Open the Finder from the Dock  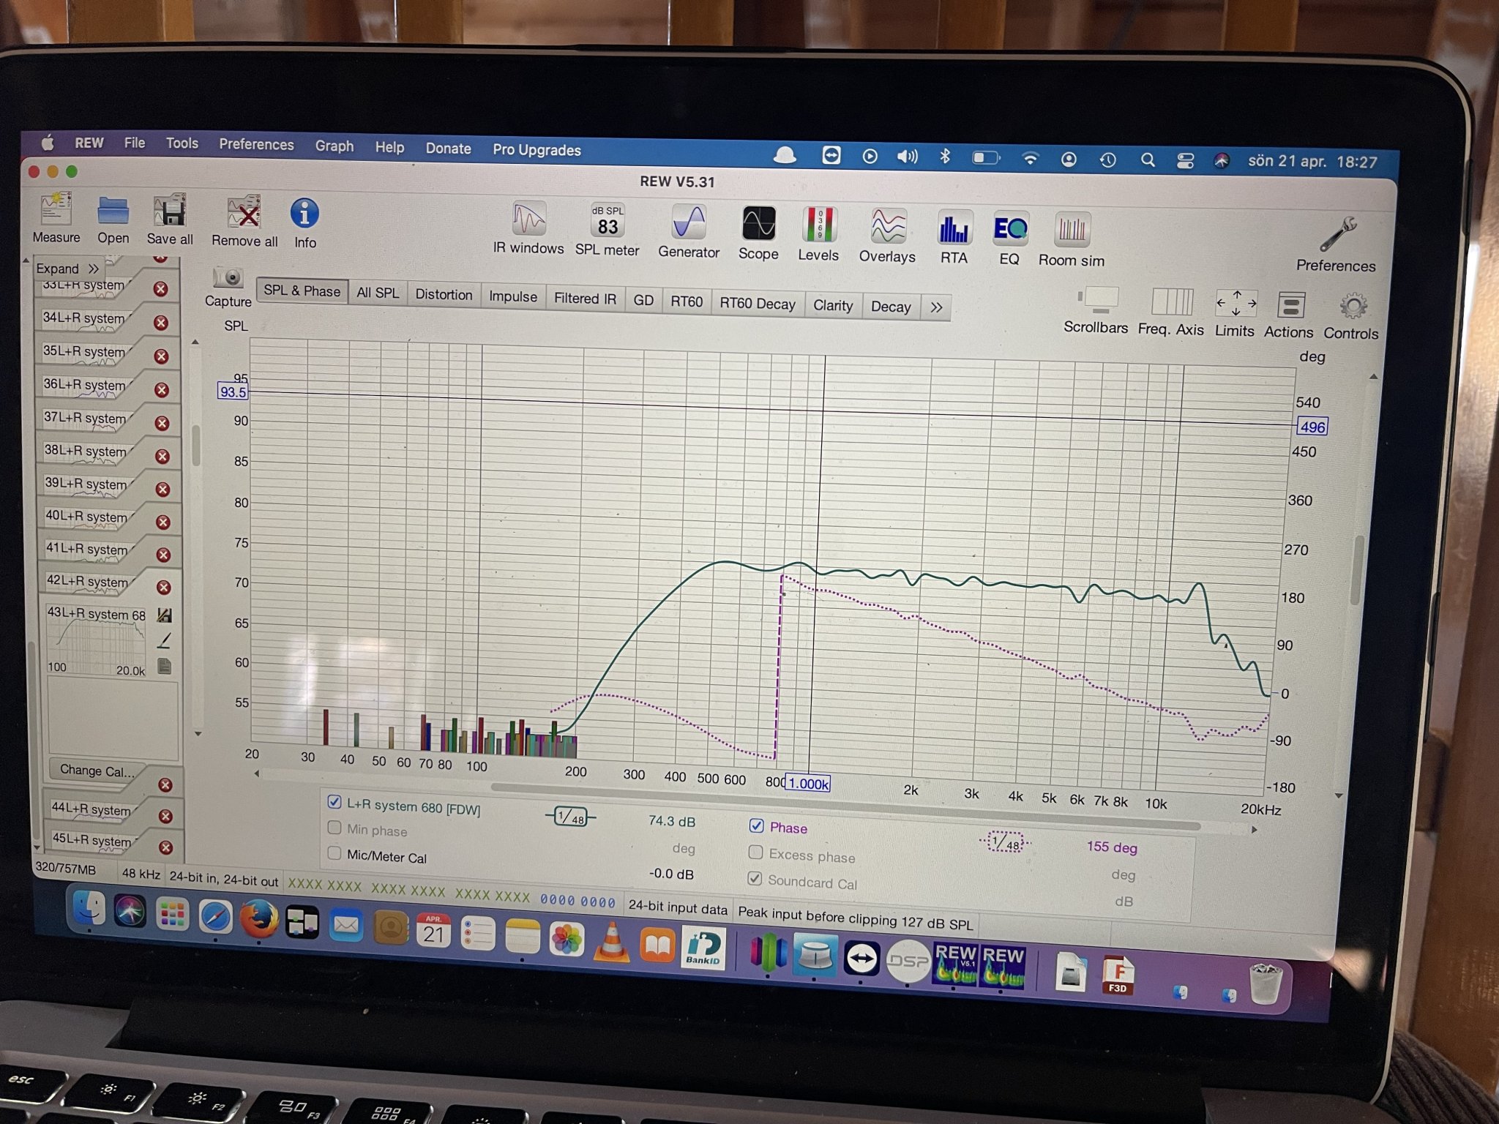[x=89, y=910]
